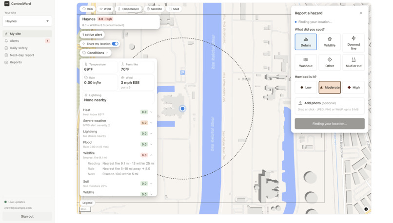Open Daily safety page
The height and width of the screenshot is (223, 393).
27,48
